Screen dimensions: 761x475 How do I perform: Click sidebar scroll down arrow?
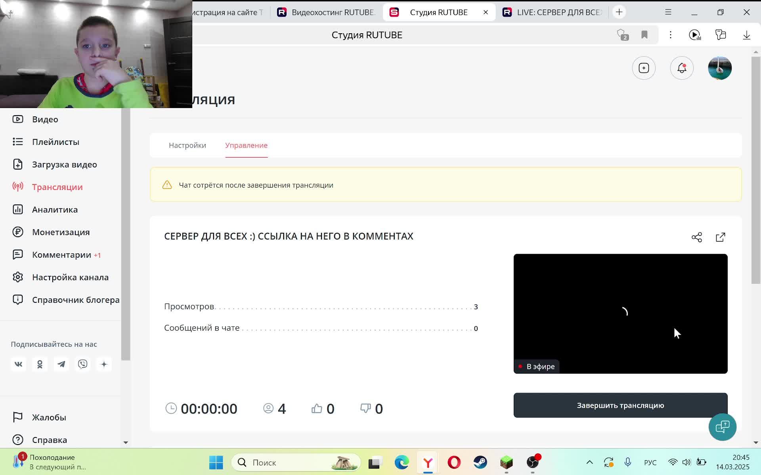click(126, 442)
